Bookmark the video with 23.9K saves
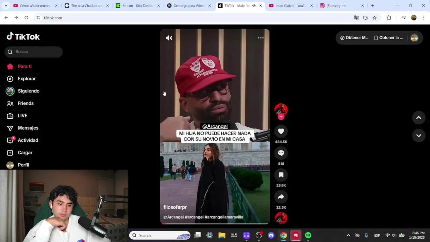 pos(281,175)
